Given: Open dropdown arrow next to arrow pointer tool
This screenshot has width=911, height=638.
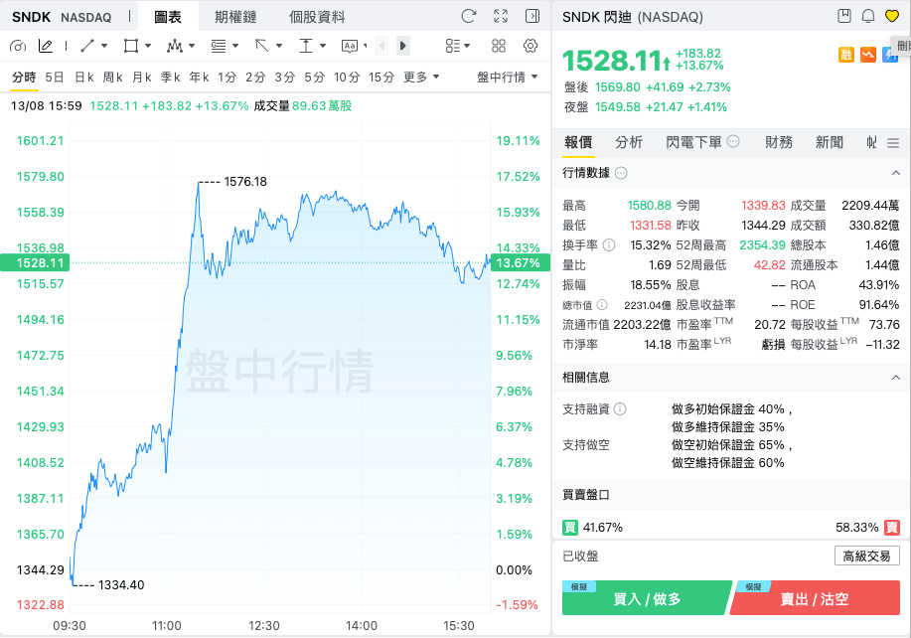Looking at the screenshot, I should click(x=279, y=46).
